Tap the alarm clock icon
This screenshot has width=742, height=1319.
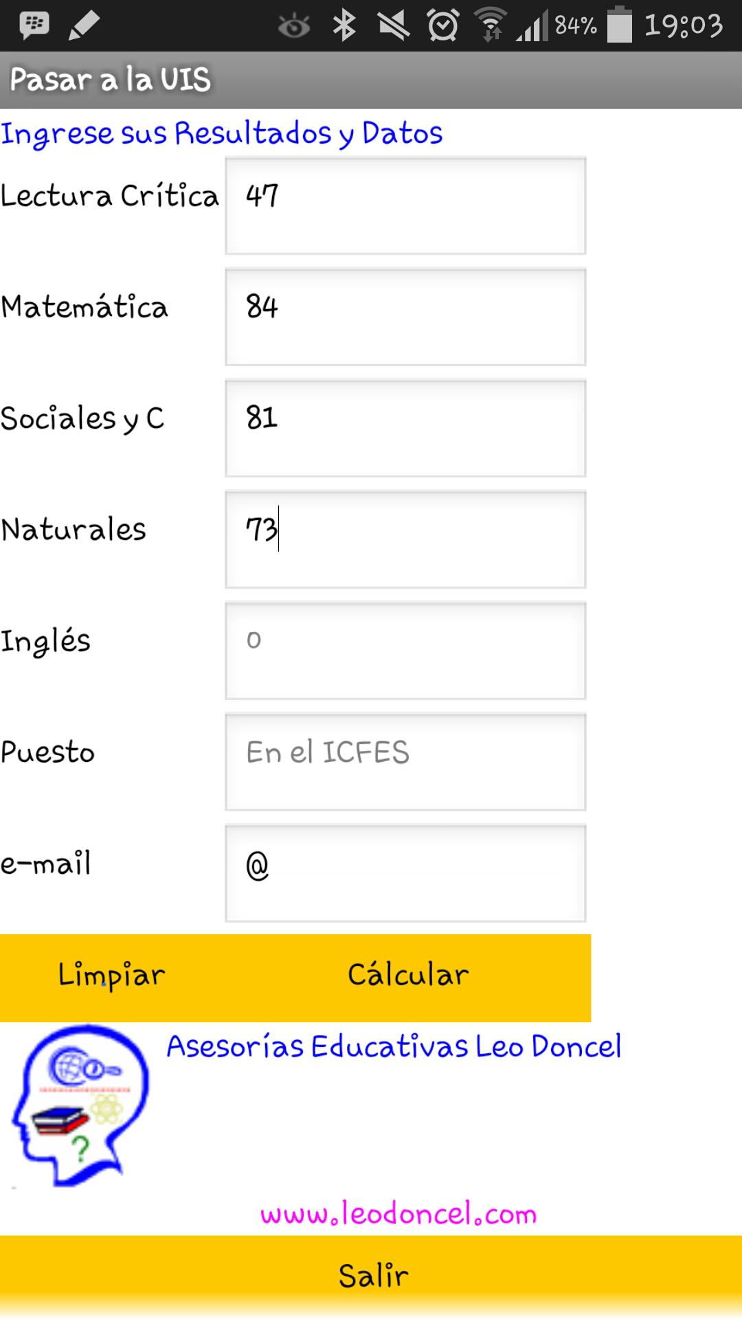point(443,25)
